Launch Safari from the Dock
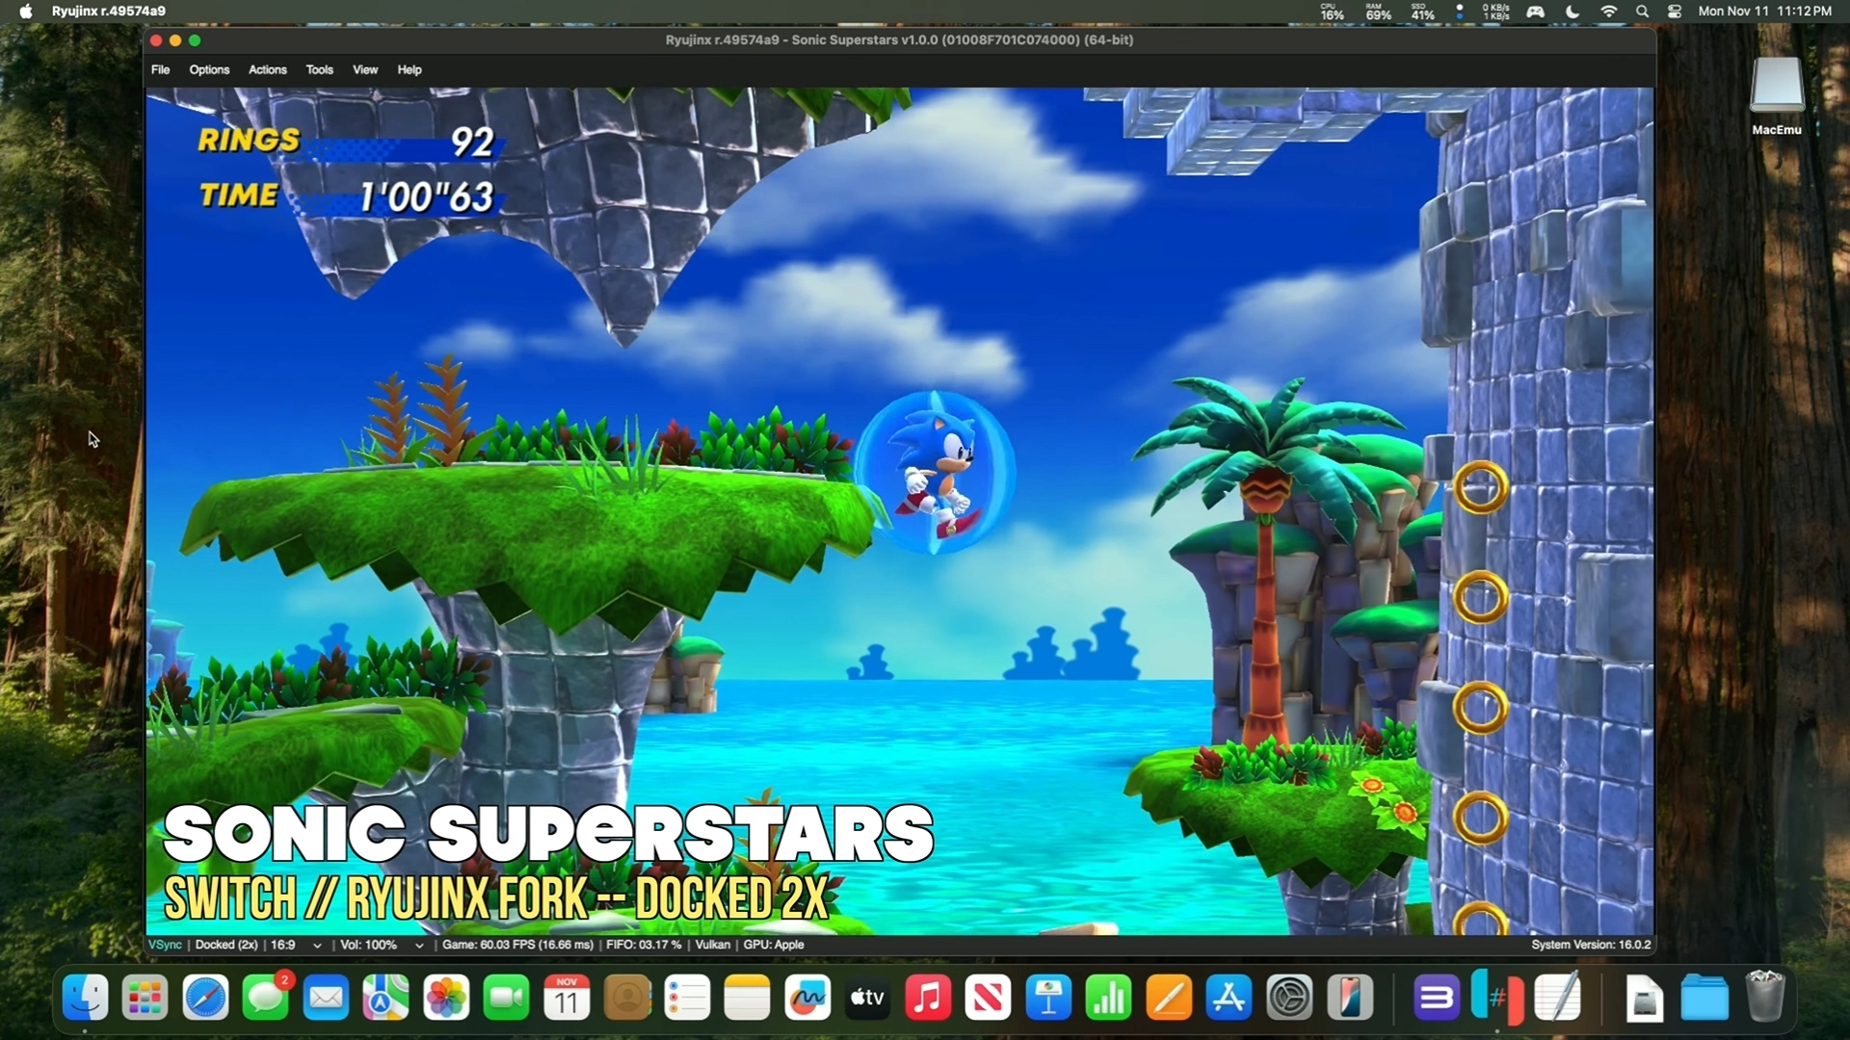The height and width of the screenshot is (1040, 1850). (205, 998)
